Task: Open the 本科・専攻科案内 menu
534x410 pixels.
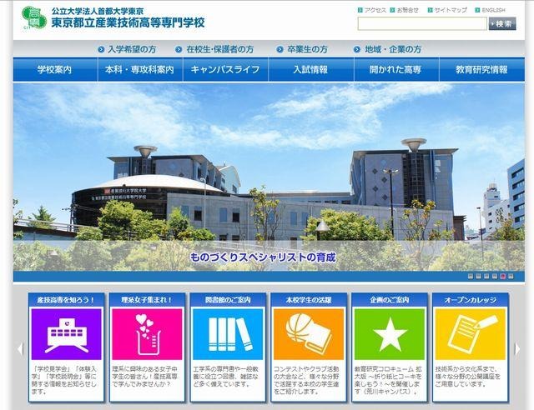Action: tap(140, 70)
